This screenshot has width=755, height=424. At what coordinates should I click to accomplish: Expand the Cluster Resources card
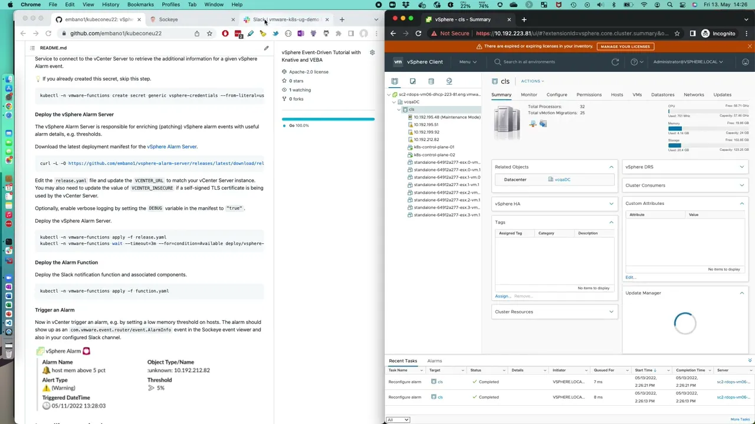(611, 312)
